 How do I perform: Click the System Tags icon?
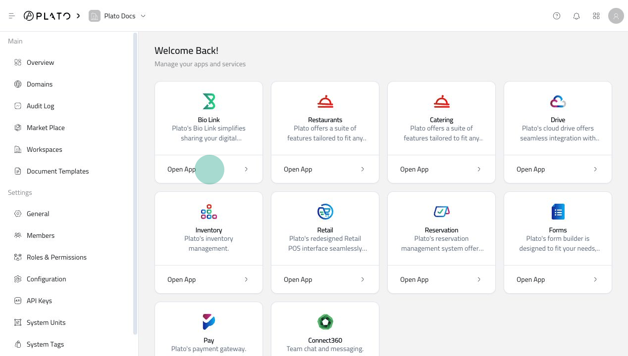coord(18,344)
